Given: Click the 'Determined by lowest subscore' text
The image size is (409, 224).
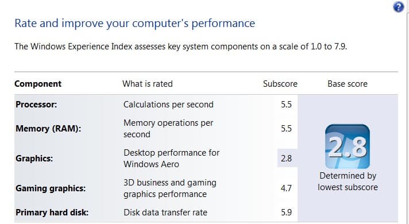Looking at the screenshot, I should click(x=348, y=181).
